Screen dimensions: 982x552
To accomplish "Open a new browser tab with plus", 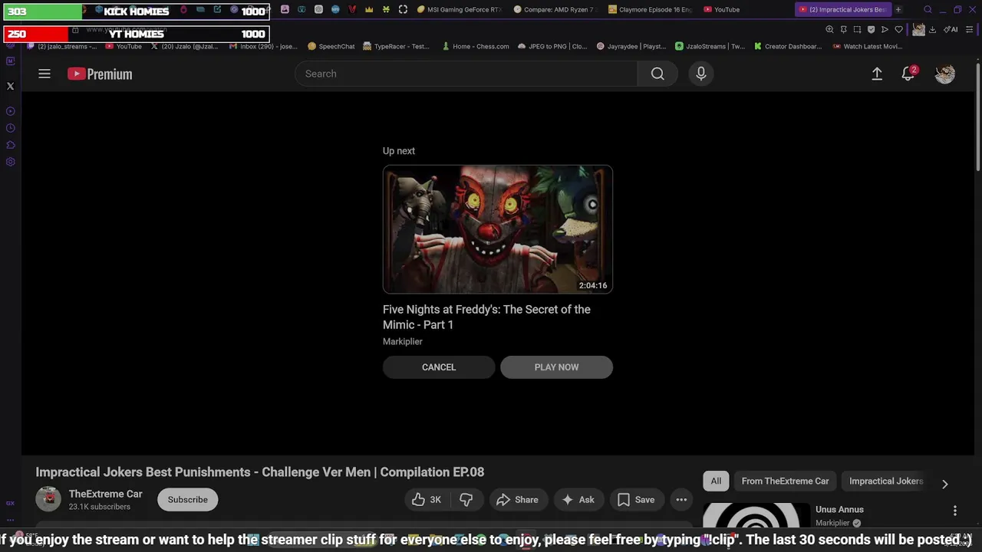I will point(898,9).
